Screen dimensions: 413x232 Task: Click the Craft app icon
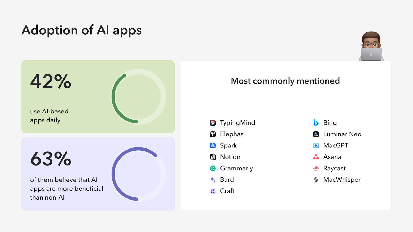pyautogui.click(x=213, y=191)
